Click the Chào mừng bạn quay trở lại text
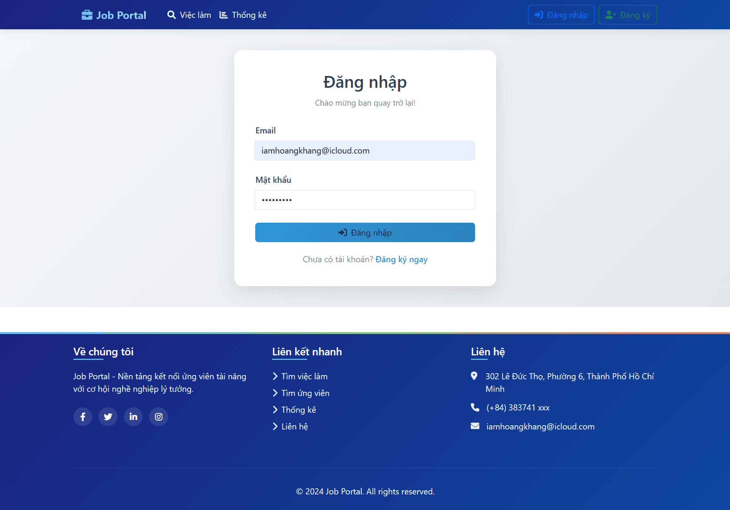The image size is (730, 510). [x=365, y=103]
